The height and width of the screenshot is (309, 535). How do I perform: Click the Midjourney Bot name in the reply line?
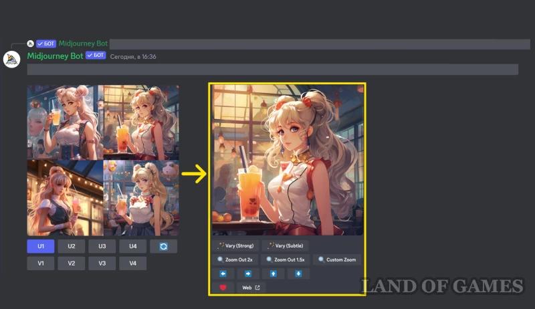click(83, 43)
